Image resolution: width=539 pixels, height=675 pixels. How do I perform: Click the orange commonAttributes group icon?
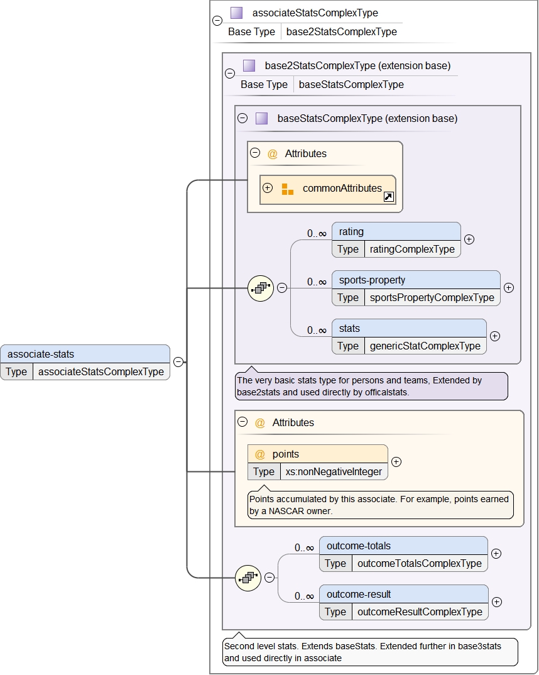click(287, 189)
